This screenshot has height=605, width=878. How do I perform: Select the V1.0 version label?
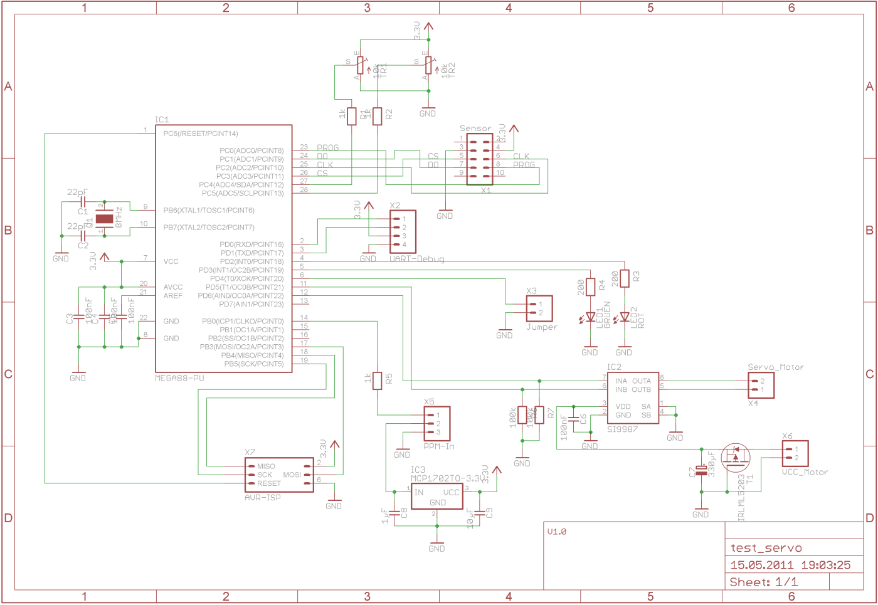click(557, 532)
